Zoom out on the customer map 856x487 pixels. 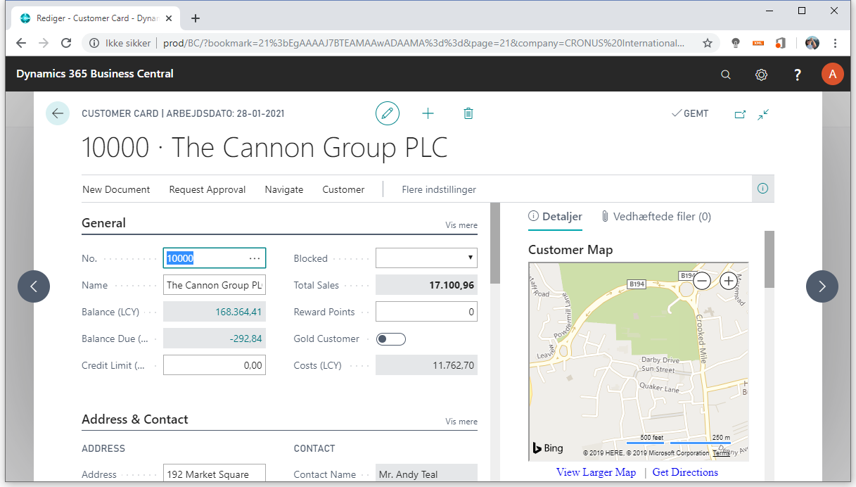click(702, 281)
